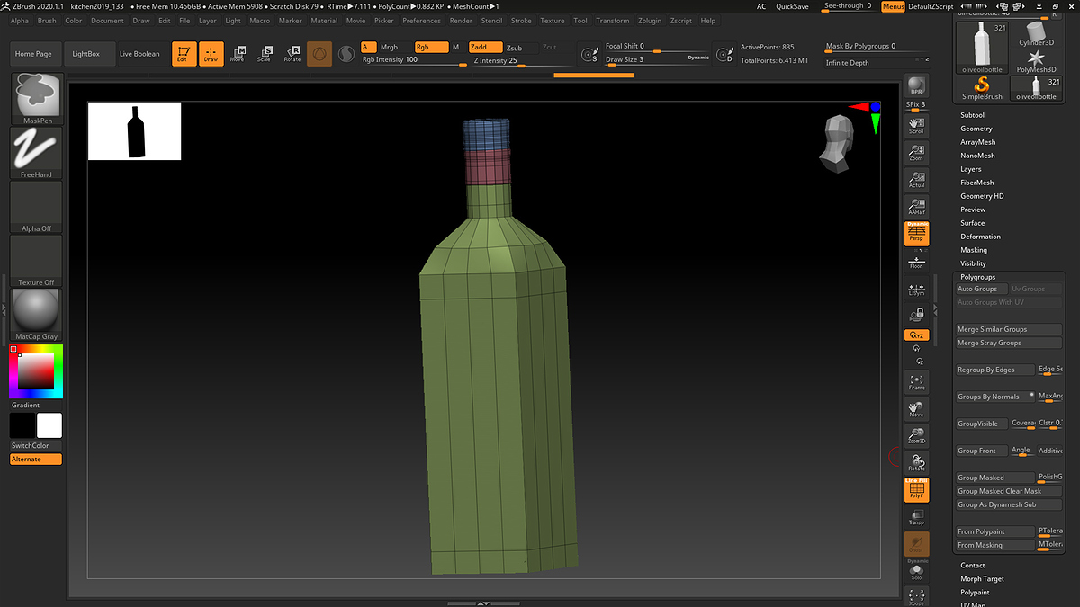This screenshot has width=1080, height=607.
Task: Toggle the Floor grid
Action: [916, 262]
